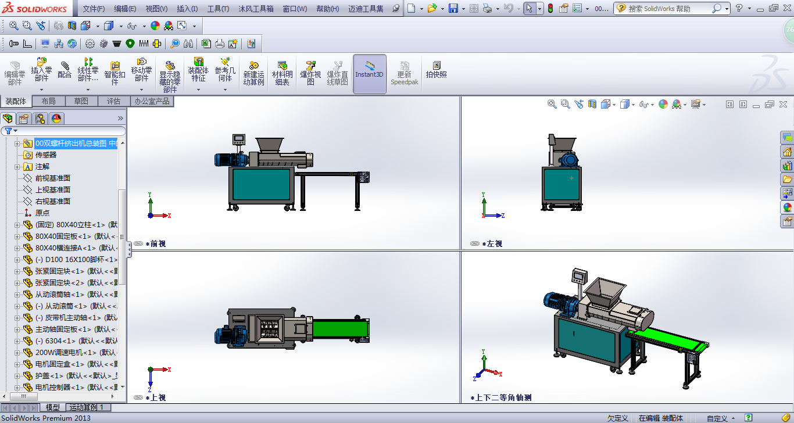Click the Rebuild traffic light icon

click(549, 8)
